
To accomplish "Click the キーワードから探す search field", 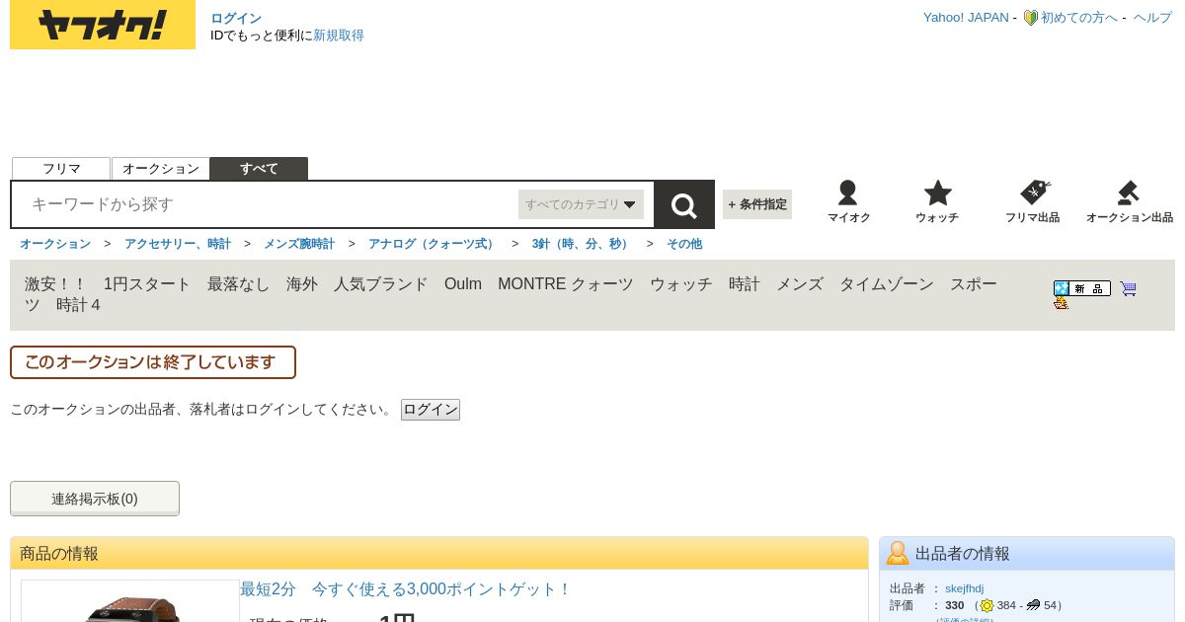I will pyautogui.click(x=267, y=204).
